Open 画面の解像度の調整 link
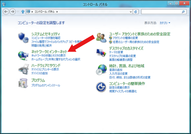The image size is (191, 134). click(x=121, y=60)
